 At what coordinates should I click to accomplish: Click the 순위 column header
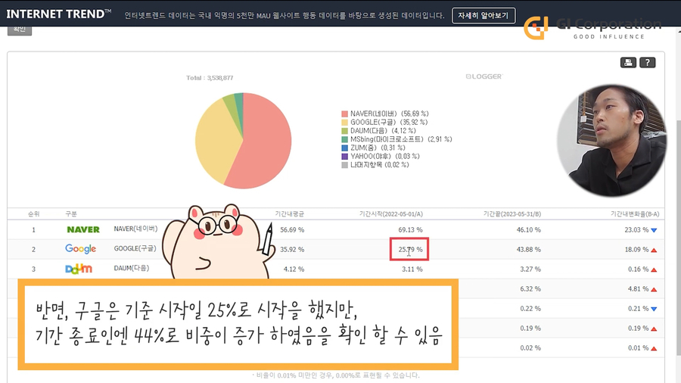[x=34, y=213]
